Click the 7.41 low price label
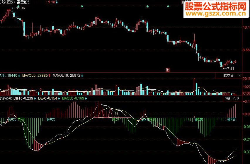Screen dimensions: 250x164 230,69
